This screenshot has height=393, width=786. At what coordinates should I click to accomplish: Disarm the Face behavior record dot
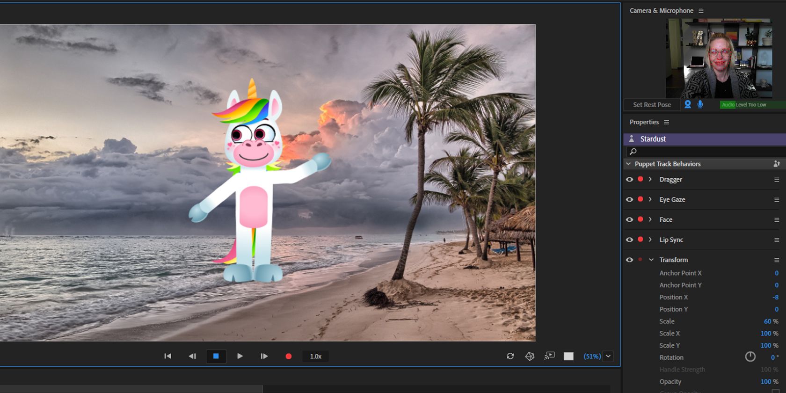(x=640, y=219)
